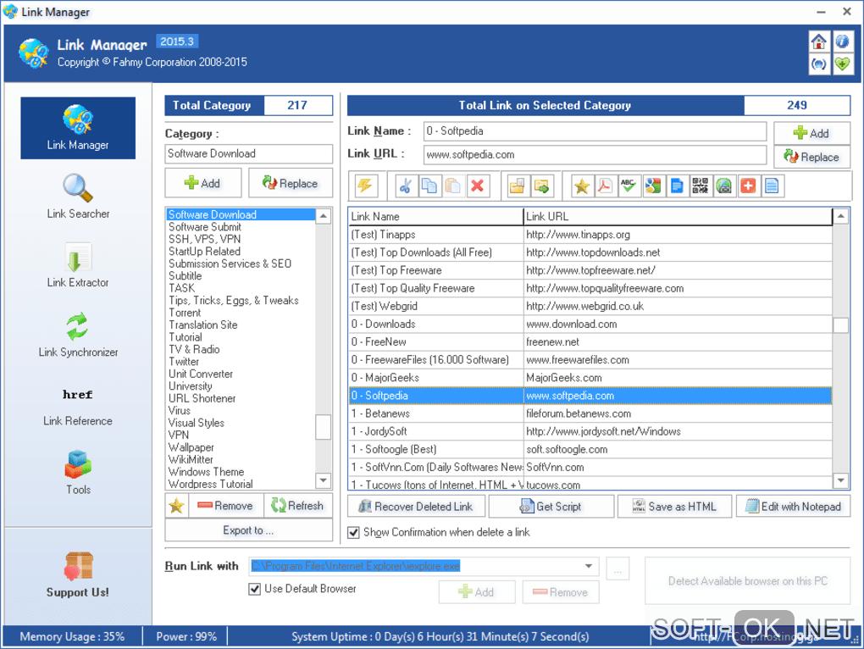Select the URL Shortener category

pyautogui.click(x=241, y=398)
